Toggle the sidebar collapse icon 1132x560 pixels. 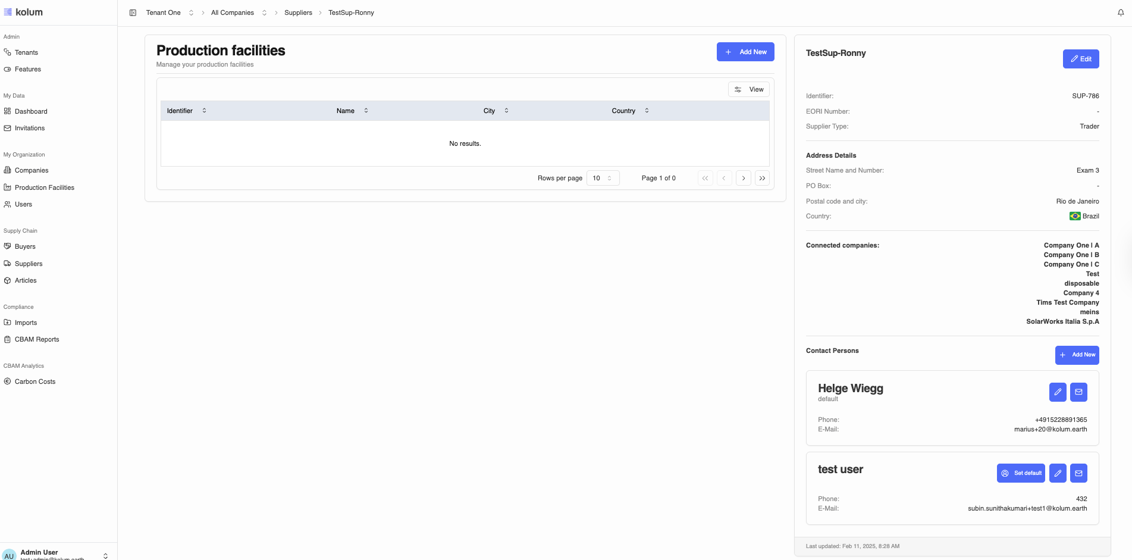point(133,12)
